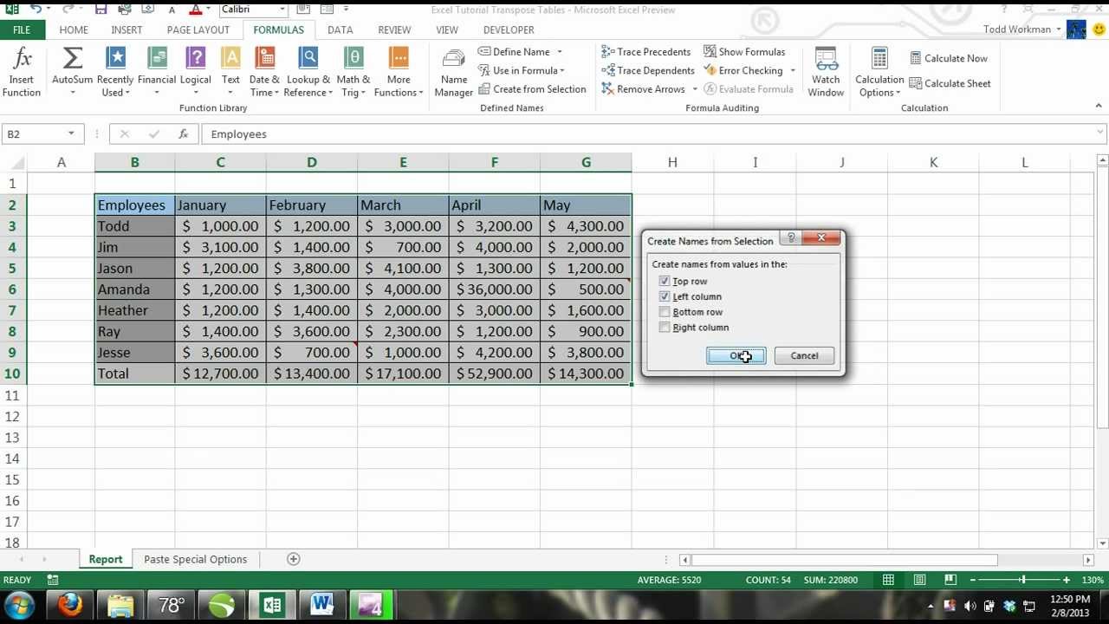This screenshot has width=1109, height=624.
Task: Open the FILE tab
Action: click(22, 29)
